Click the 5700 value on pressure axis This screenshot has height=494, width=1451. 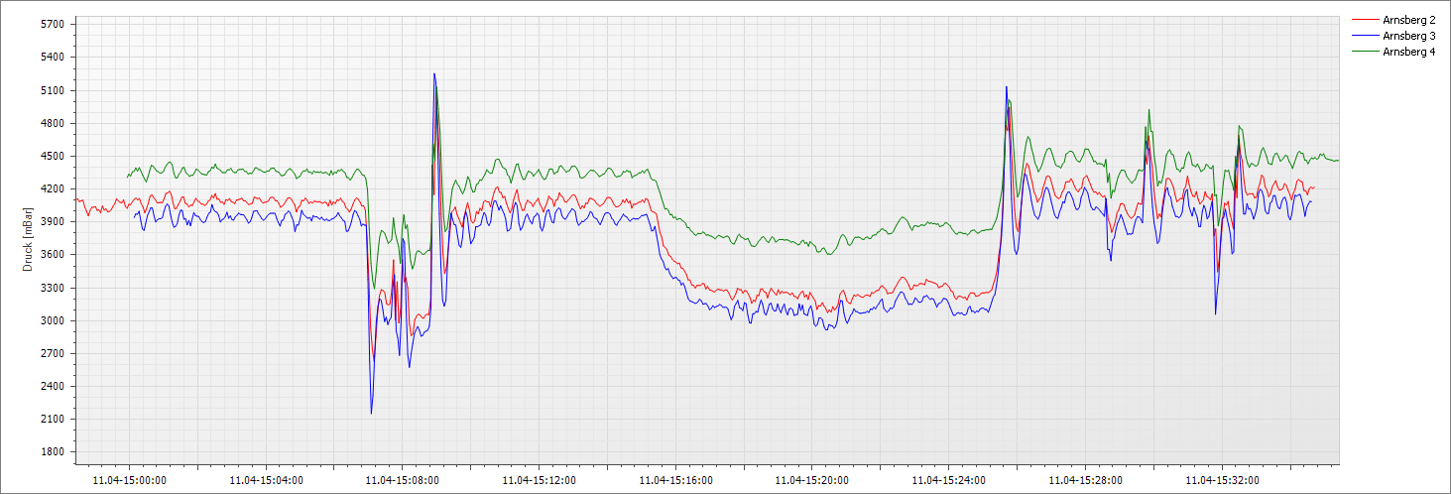51,24
